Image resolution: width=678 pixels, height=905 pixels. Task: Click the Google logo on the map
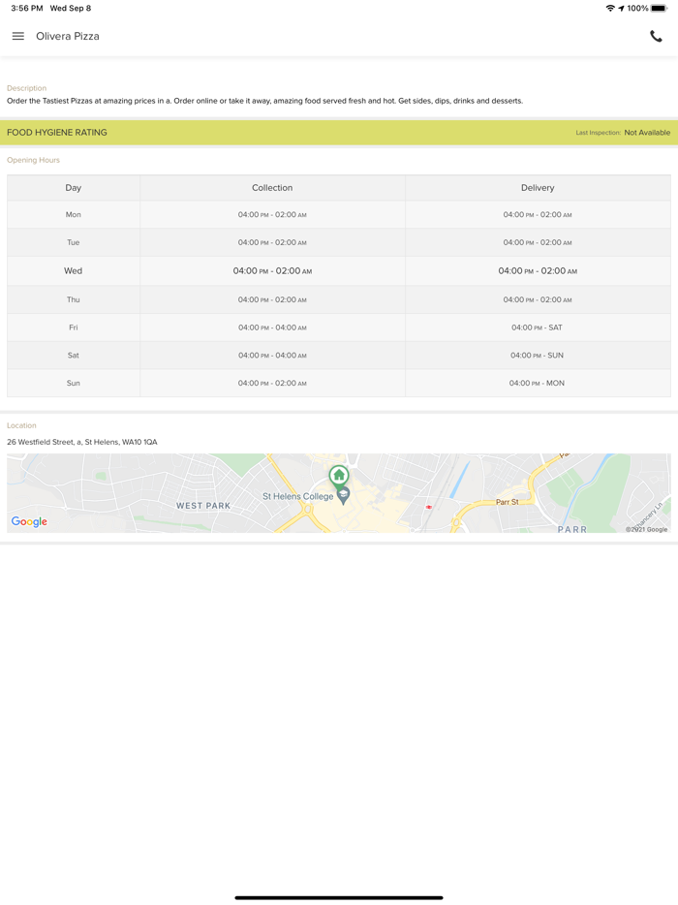tap(29, 521)
